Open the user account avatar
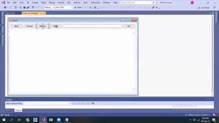Screen dimensions: 219x123 [x=192, y=3]
